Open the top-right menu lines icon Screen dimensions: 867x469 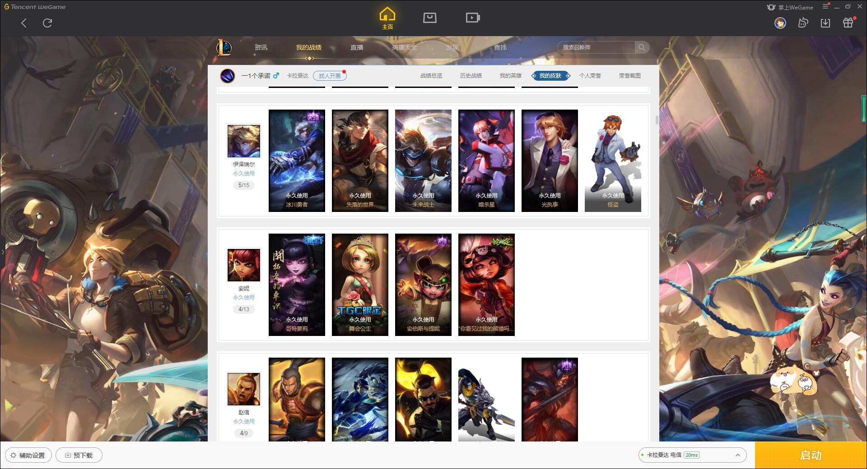click(x=825, y=6)
